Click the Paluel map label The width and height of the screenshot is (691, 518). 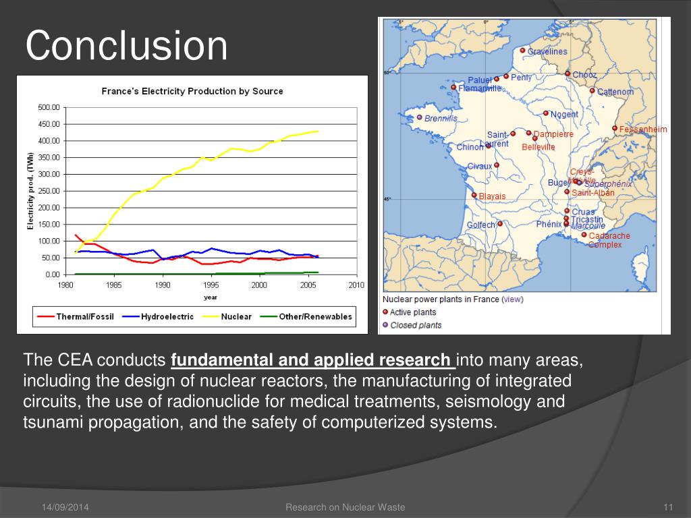click(x=480, y=80)
